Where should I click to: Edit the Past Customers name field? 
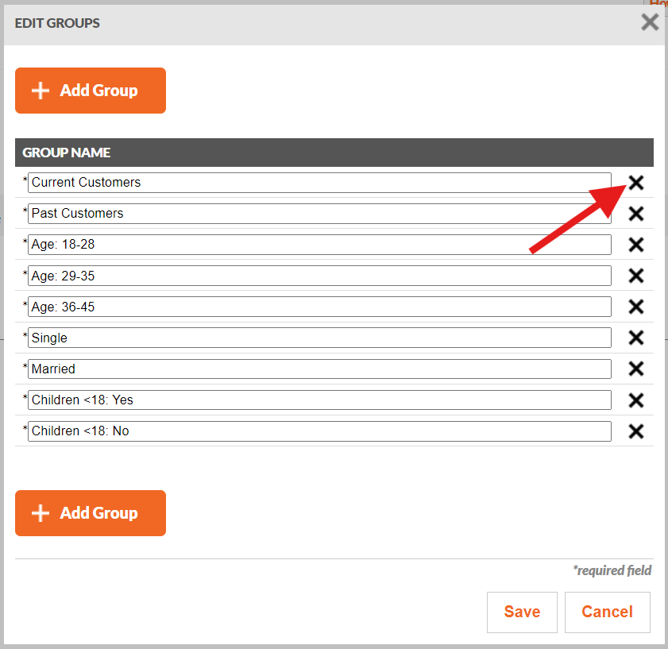tap(319, 214)
